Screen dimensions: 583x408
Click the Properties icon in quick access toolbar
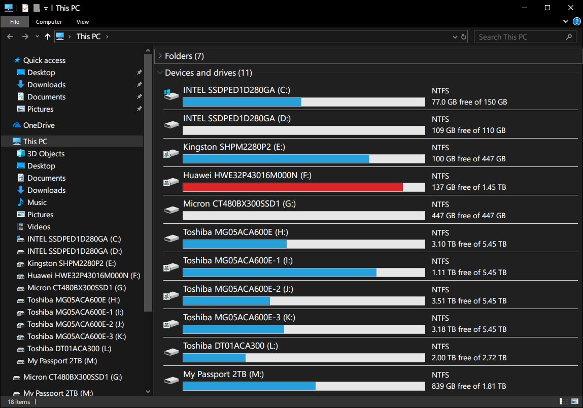coord(25,8)
